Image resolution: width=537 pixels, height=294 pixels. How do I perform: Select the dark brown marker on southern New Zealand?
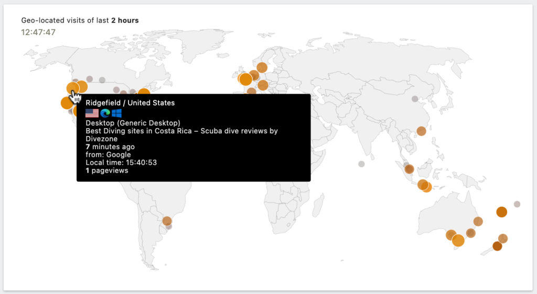click(497, 246)
